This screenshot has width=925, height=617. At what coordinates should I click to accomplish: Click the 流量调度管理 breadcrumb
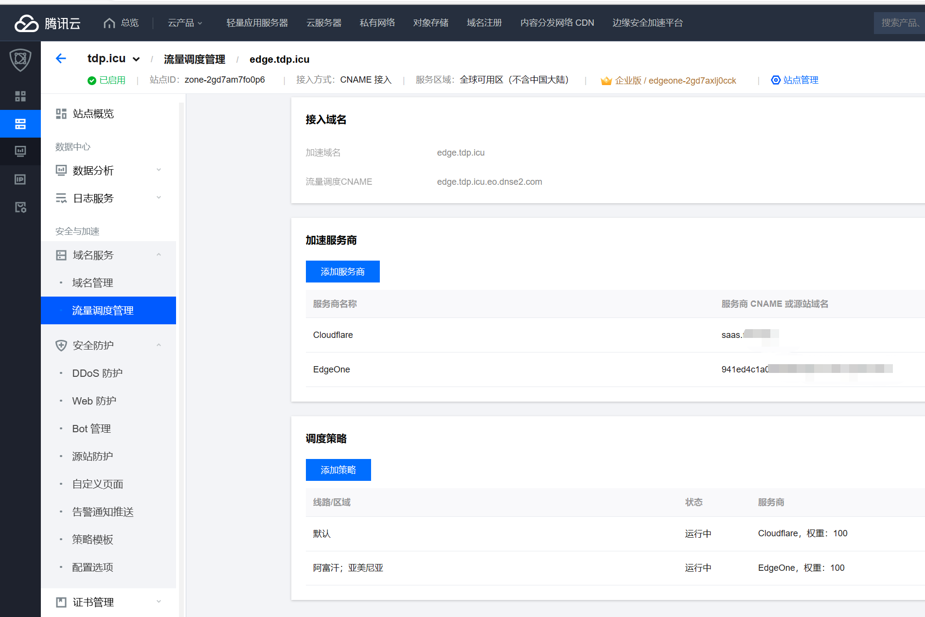195,59
